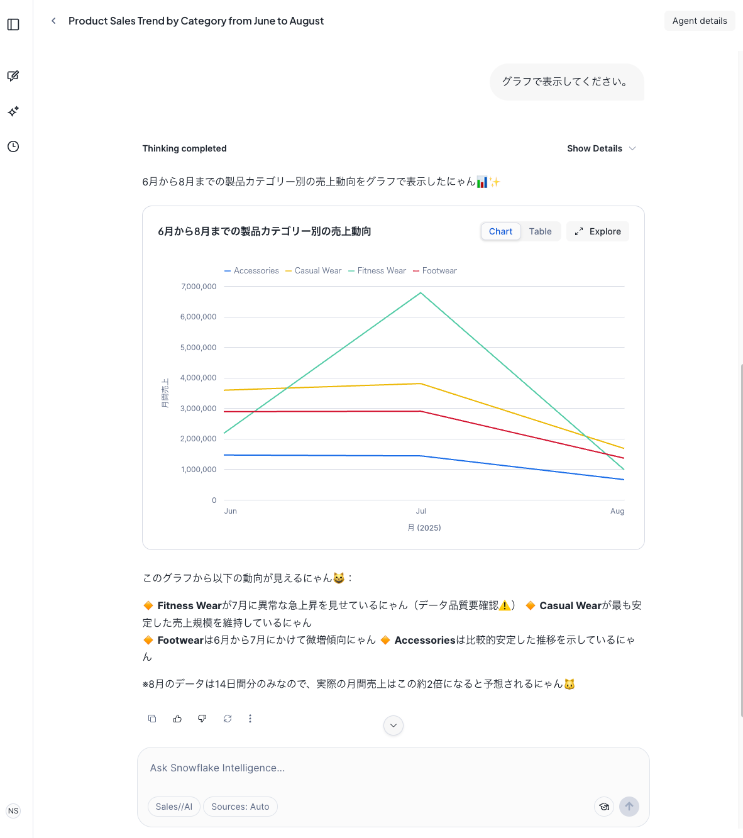Switch to the Table tab

pyautogui.click(x=540, y=231)
